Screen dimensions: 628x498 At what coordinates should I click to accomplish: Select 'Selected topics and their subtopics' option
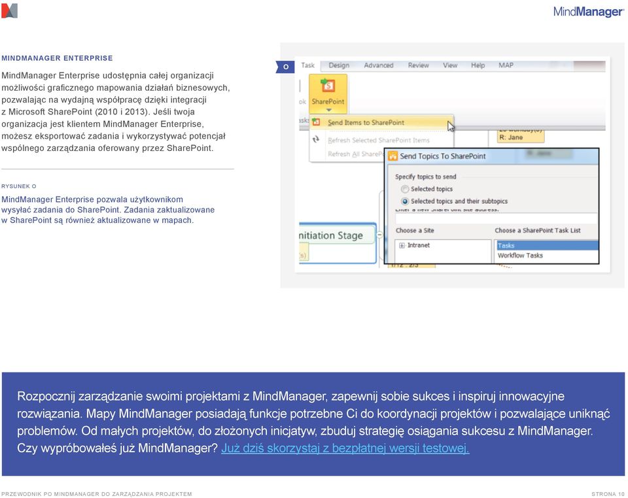pyautogui.click(x=405, y=201)
